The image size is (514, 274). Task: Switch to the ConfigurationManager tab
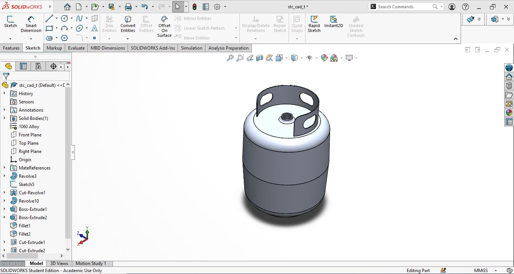tap(38, 67)
